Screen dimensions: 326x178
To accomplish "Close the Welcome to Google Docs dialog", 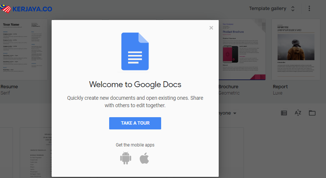I will point(211,28).
